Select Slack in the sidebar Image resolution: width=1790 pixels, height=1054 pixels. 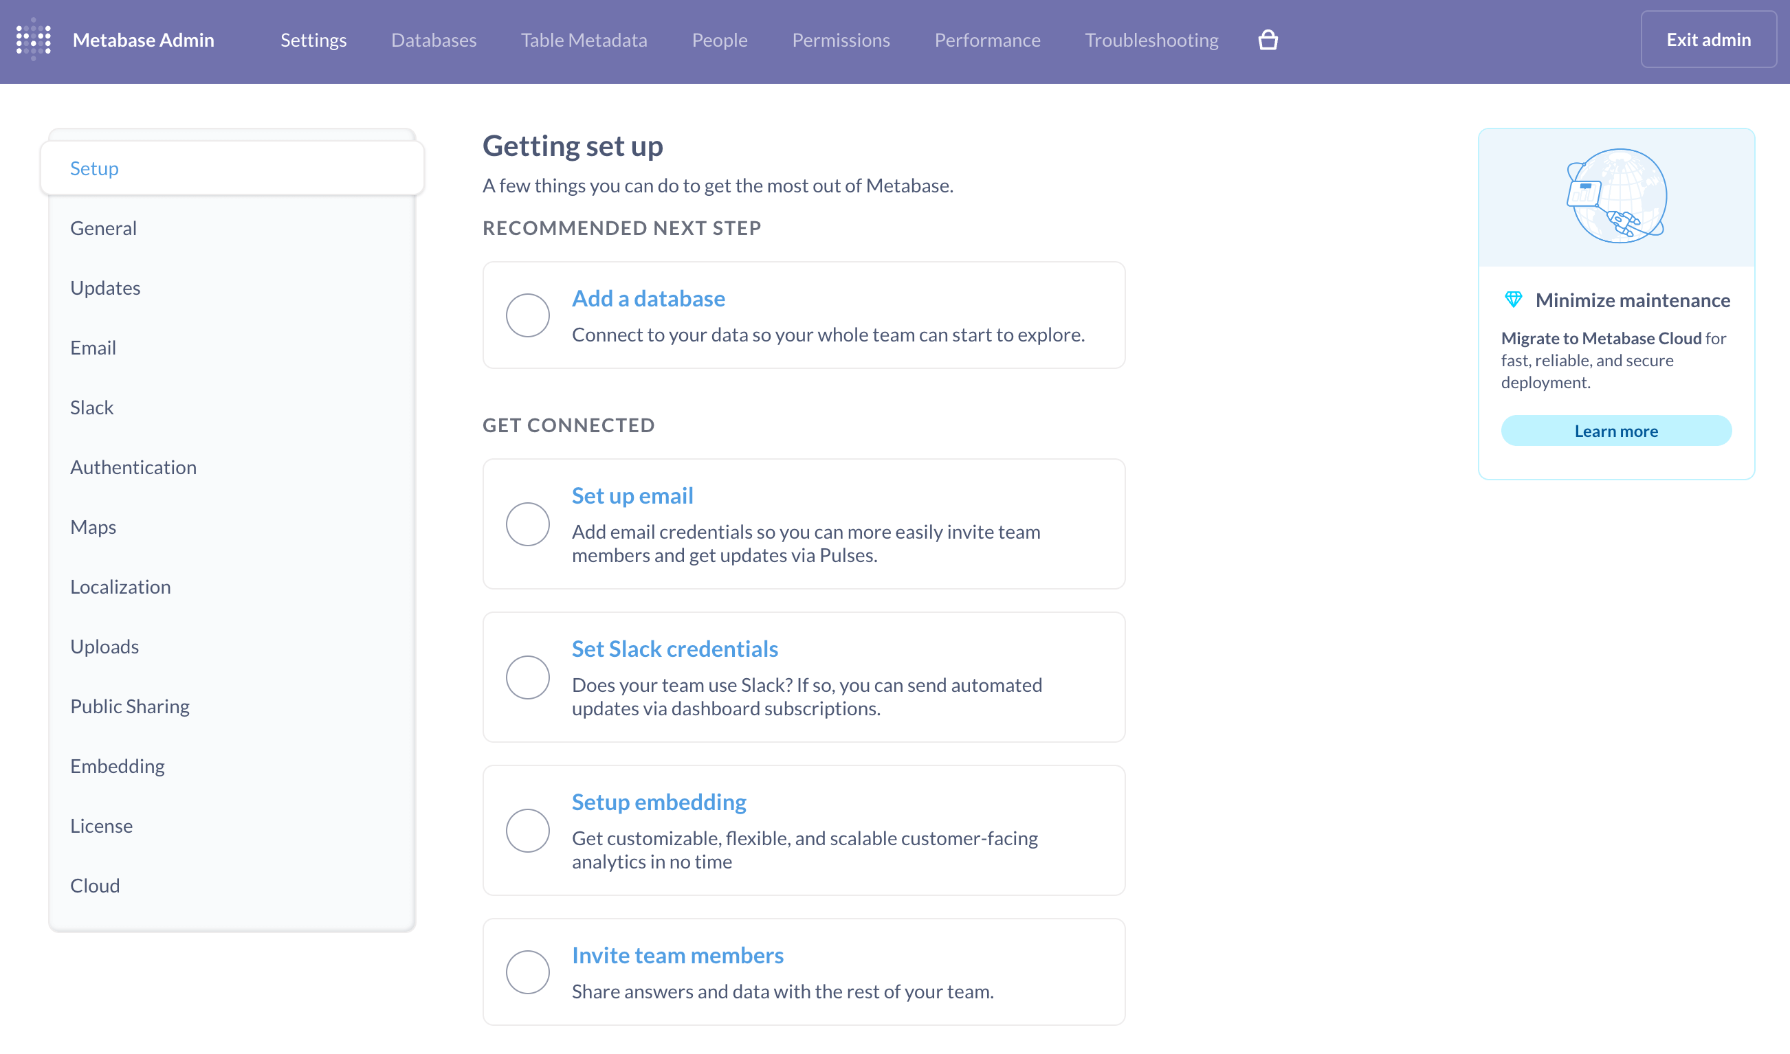point(232,407)
